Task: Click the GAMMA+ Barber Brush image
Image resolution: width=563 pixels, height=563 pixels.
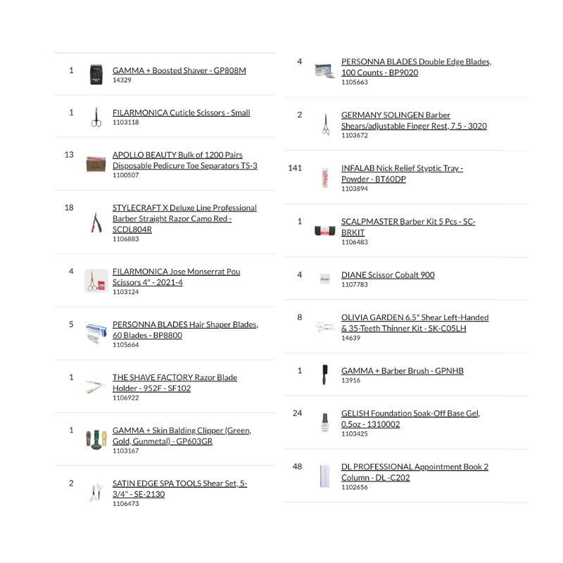Action: [x=324, y=375]
